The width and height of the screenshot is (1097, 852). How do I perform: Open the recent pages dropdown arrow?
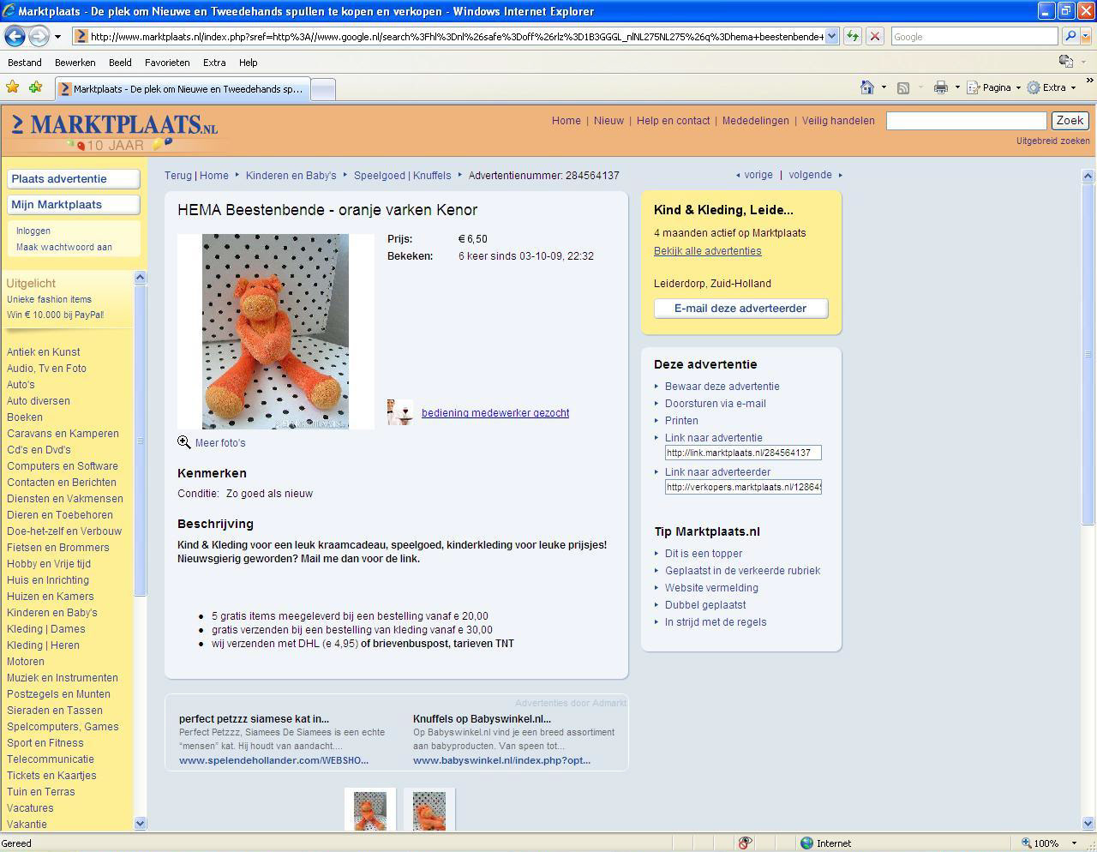click(x=57, y=37)
